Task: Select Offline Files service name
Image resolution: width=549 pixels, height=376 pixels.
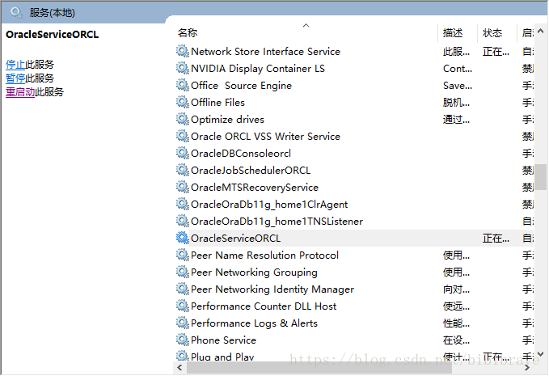Action: (217, 103)
